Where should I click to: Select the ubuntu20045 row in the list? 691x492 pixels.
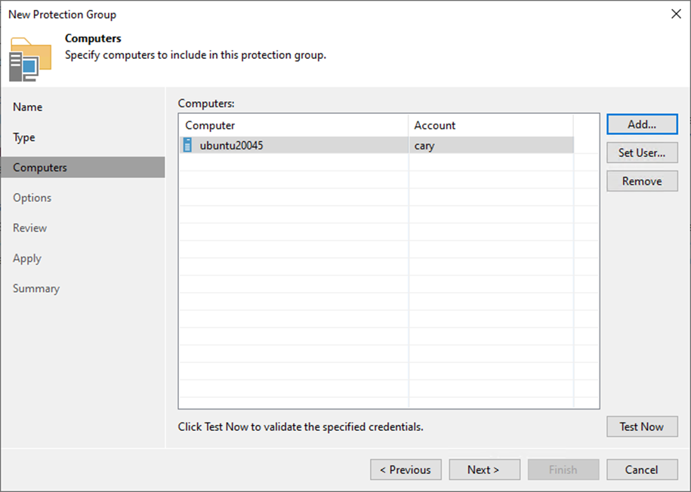302,144
